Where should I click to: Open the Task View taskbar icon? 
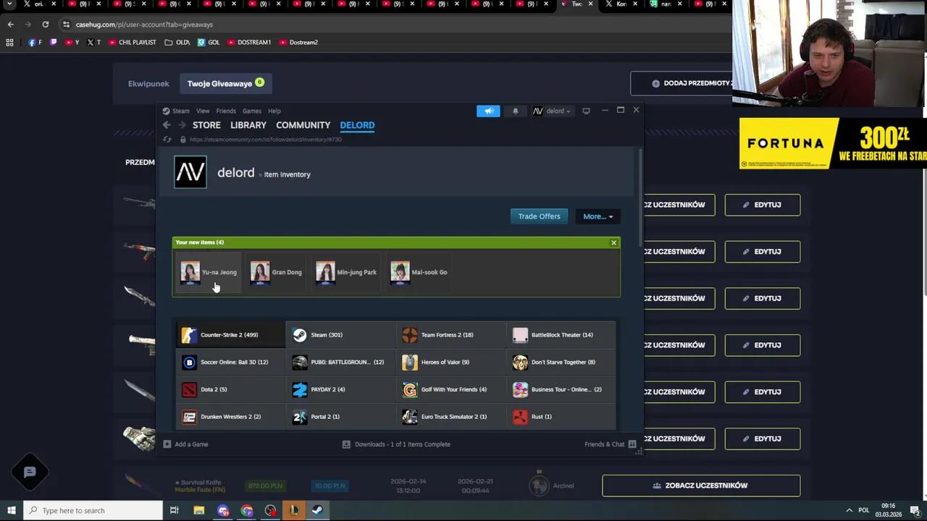point(174,510)
